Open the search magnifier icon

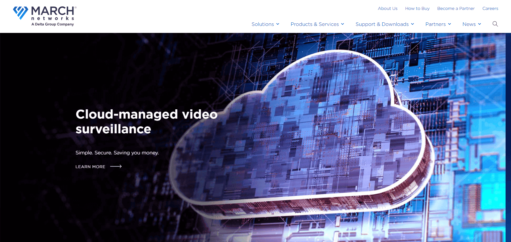coord(495,24)
